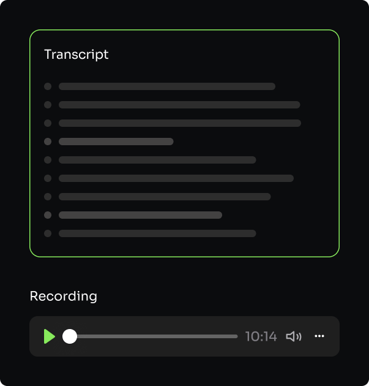Select the bottom transcript text line

(x=157, y=233)
